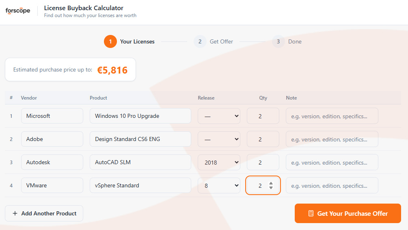Click row number 1 in the table
The width and height of the screenshot is (408, 230).
(x=11, y=116)
